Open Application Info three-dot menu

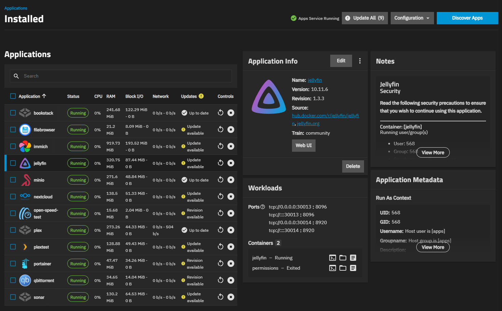click(x=360, y=61)
